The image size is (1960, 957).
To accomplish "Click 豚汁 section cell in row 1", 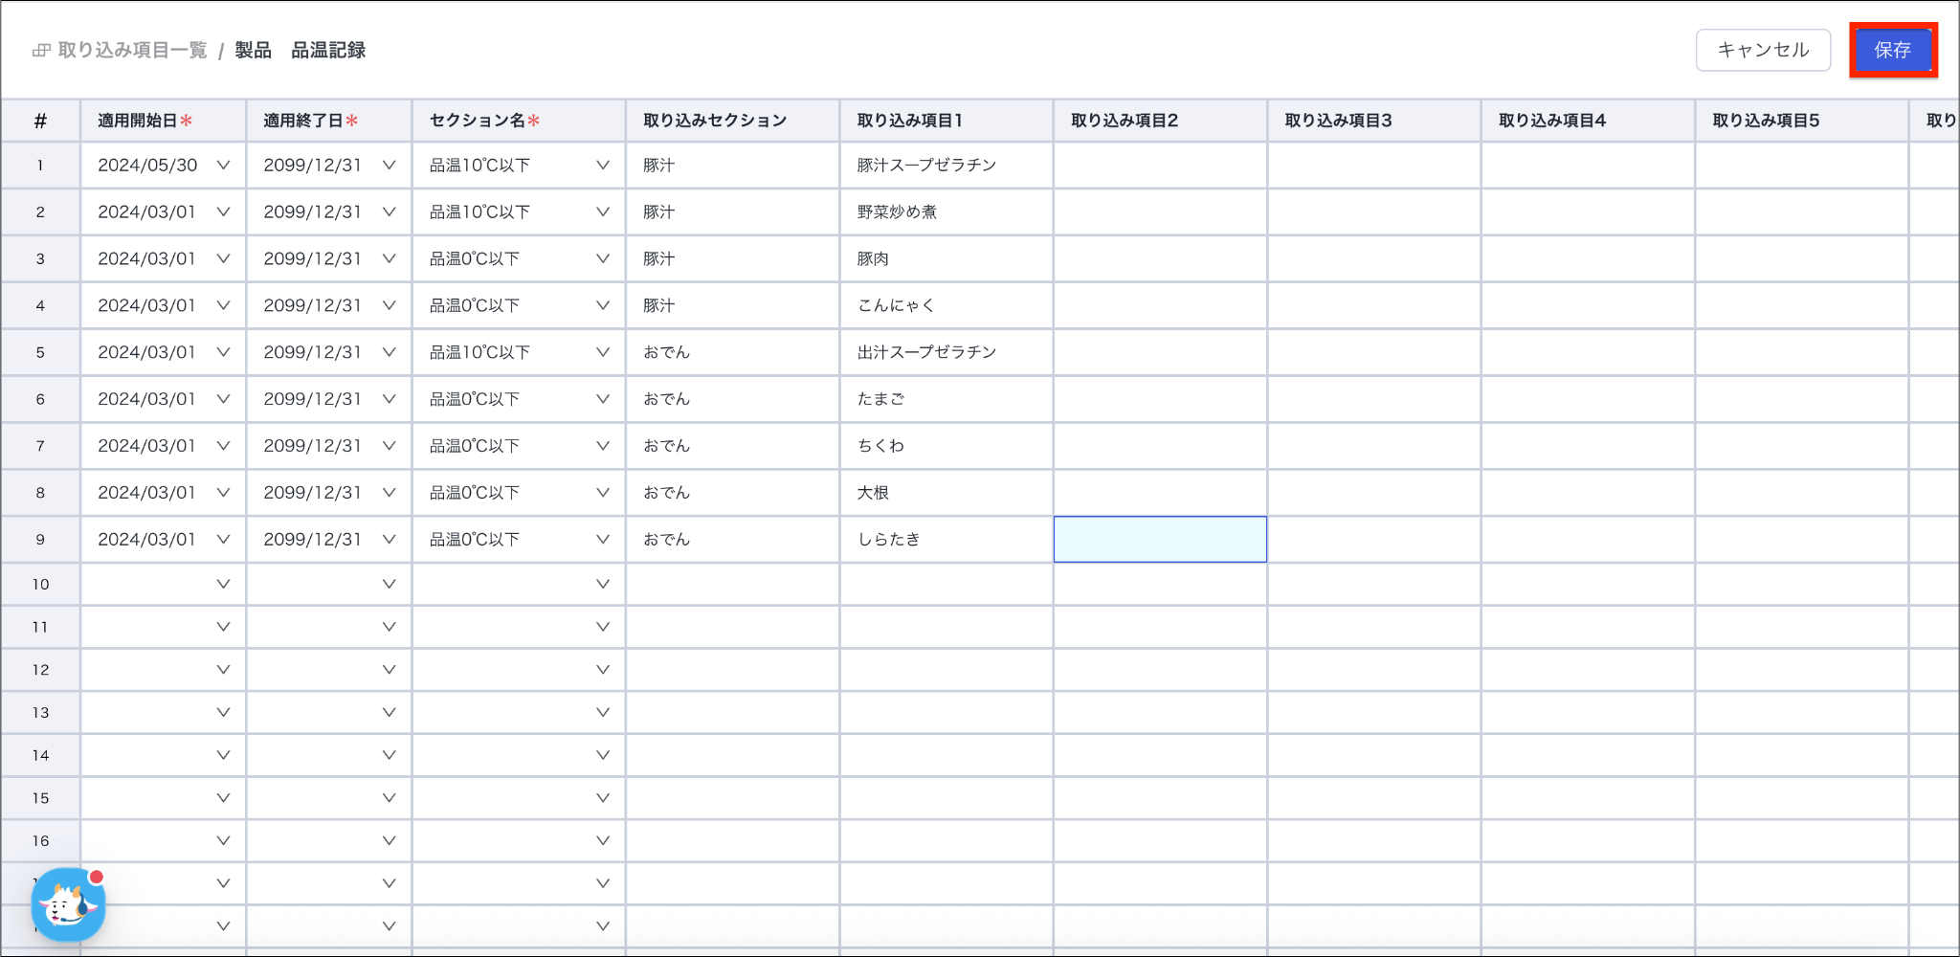I will pyautogui.click(x=733, y=166).
